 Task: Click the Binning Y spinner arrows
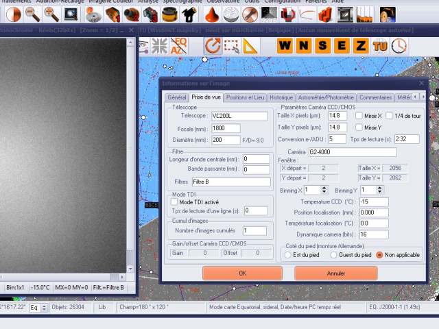(380, 190)
